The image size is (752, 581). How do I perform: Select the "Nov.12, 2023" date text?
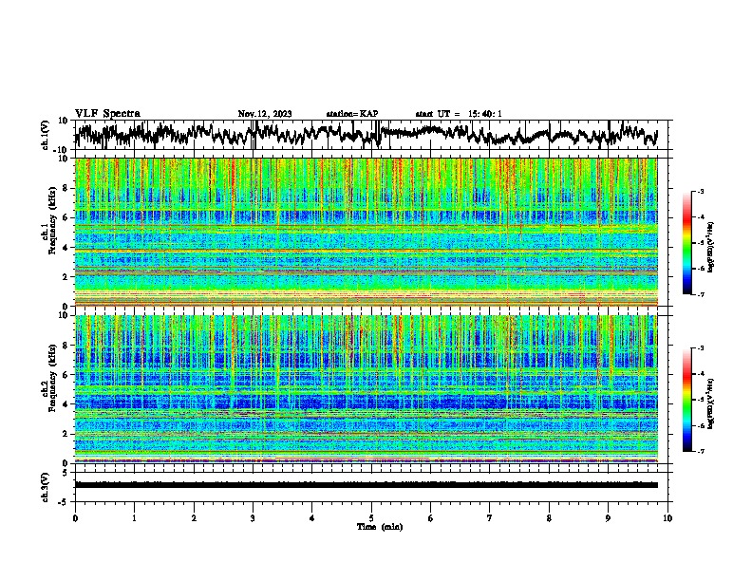tap(265, 114)
